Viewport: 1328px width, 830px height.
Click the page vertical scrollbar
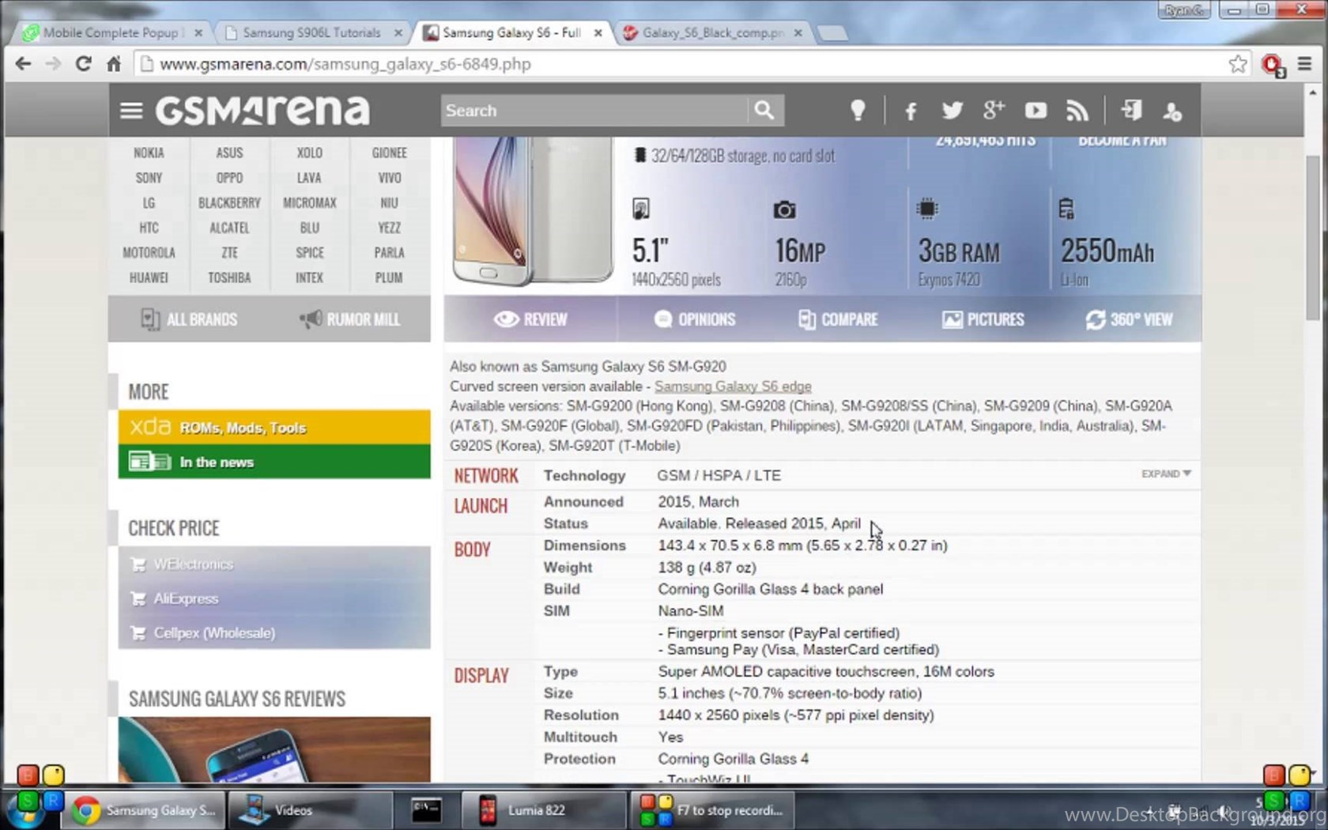pyautogui.click(x=1312, y=237)
